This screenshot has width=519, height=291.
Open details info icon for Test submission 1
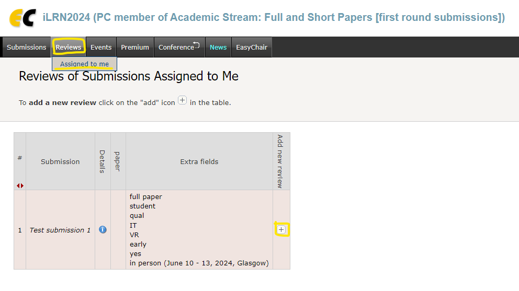pyautogui.click(x=103, y=229)
